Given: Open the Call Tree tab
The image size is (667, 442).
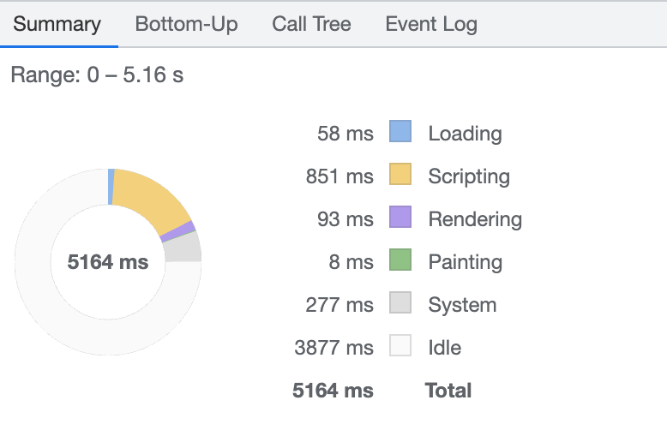Looking at the screenshot, I should (311, 24).
